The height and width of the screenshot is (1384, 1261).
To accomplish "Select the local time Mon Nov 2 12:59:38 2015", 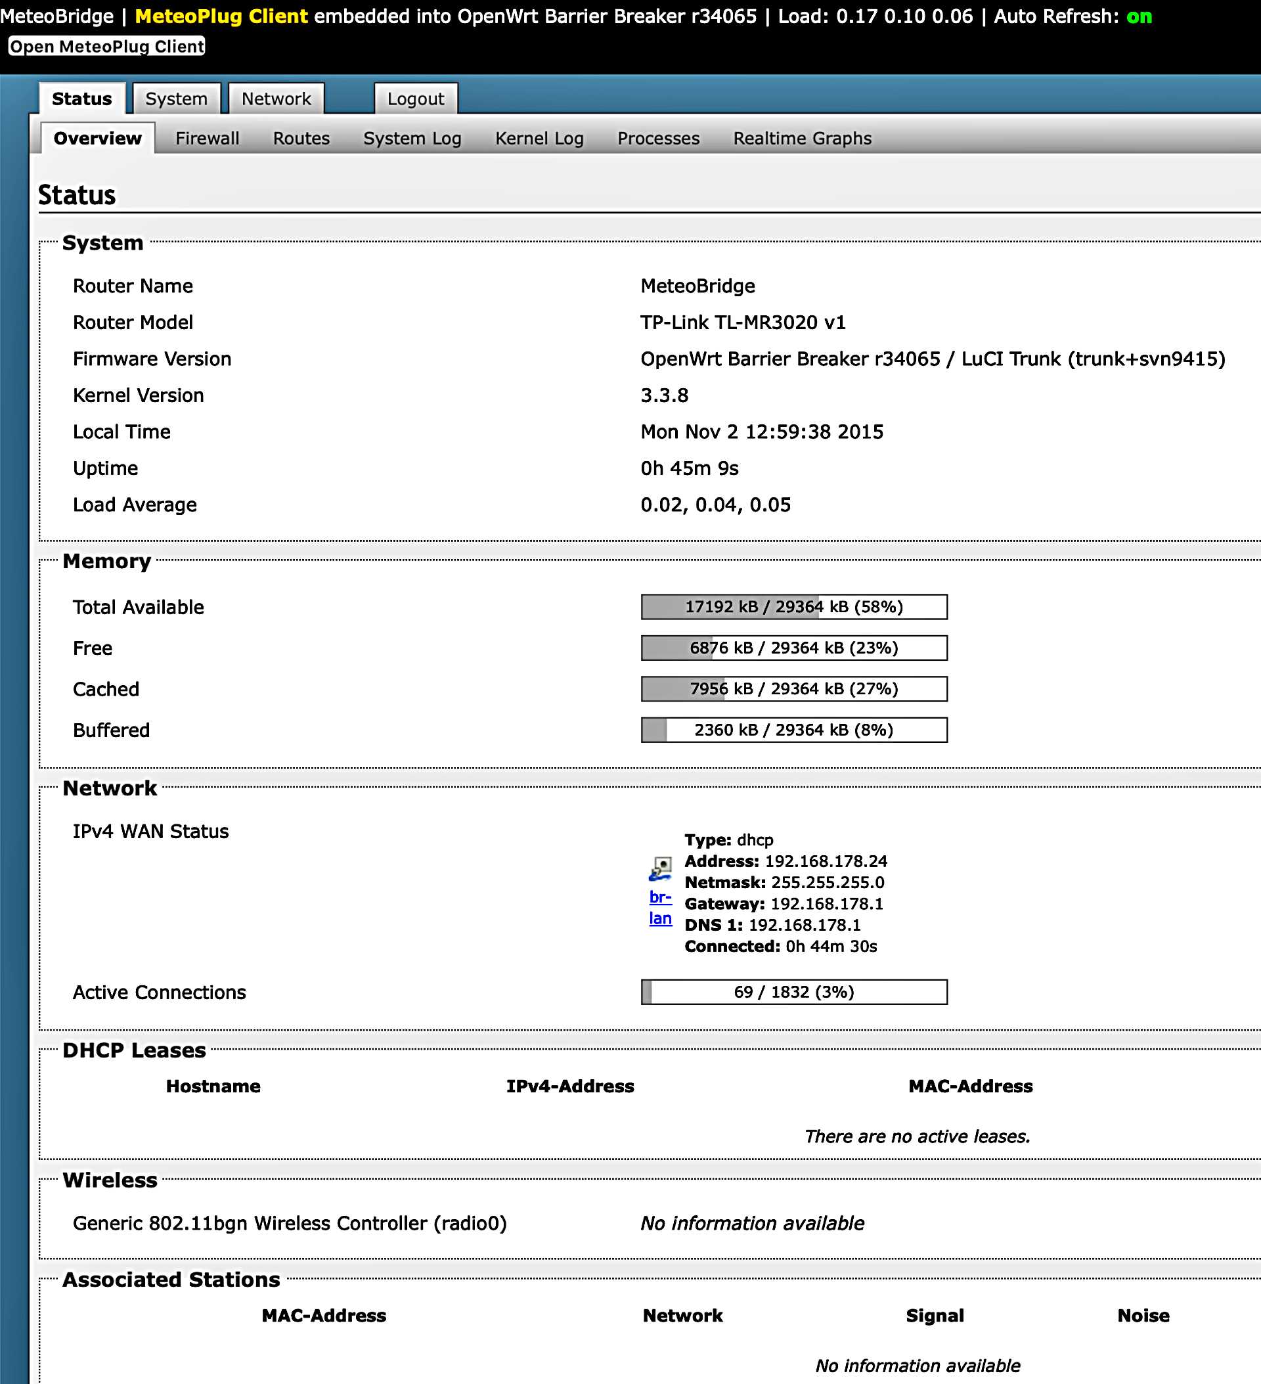I will pyautogui.click(x=762, y=432).
